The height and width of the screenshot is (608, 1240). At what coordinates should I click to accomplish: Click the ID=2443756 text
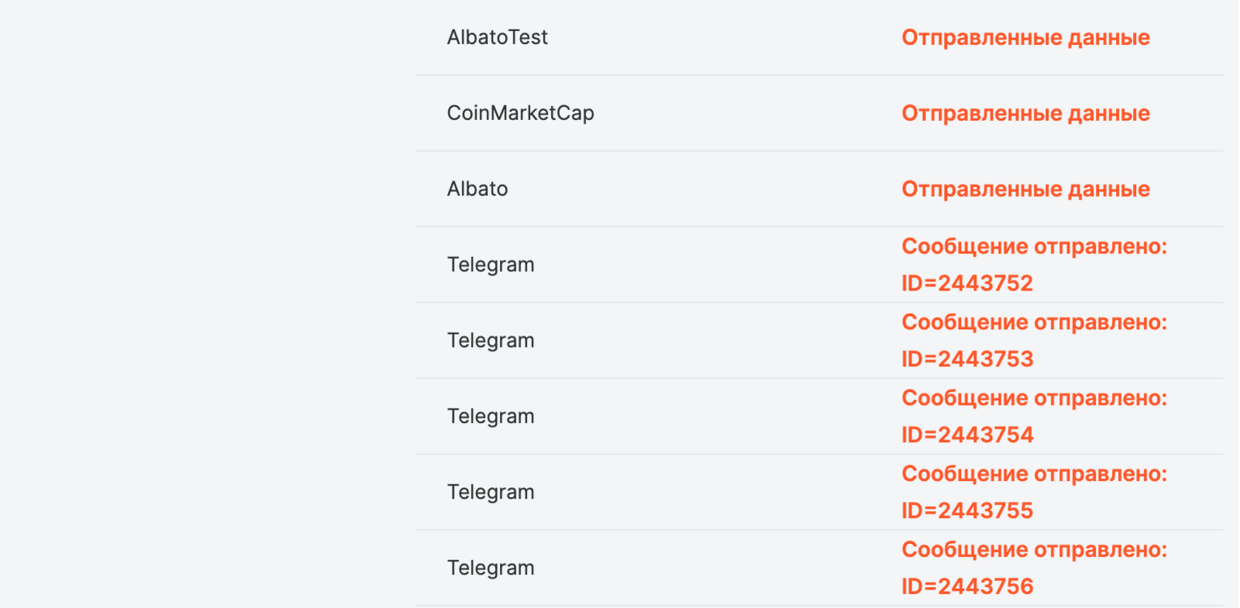coord(967,587)
